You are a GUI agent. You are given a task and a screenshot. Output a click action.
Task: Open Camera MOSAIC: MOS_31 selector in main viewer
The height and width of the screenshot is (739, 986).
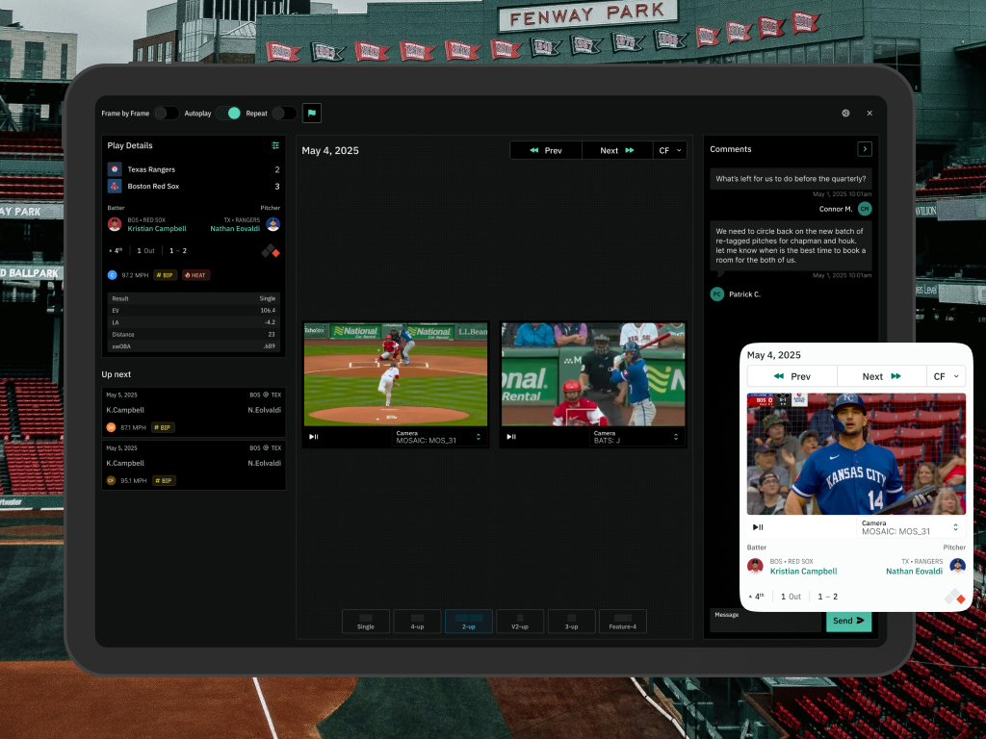point(439,437)
